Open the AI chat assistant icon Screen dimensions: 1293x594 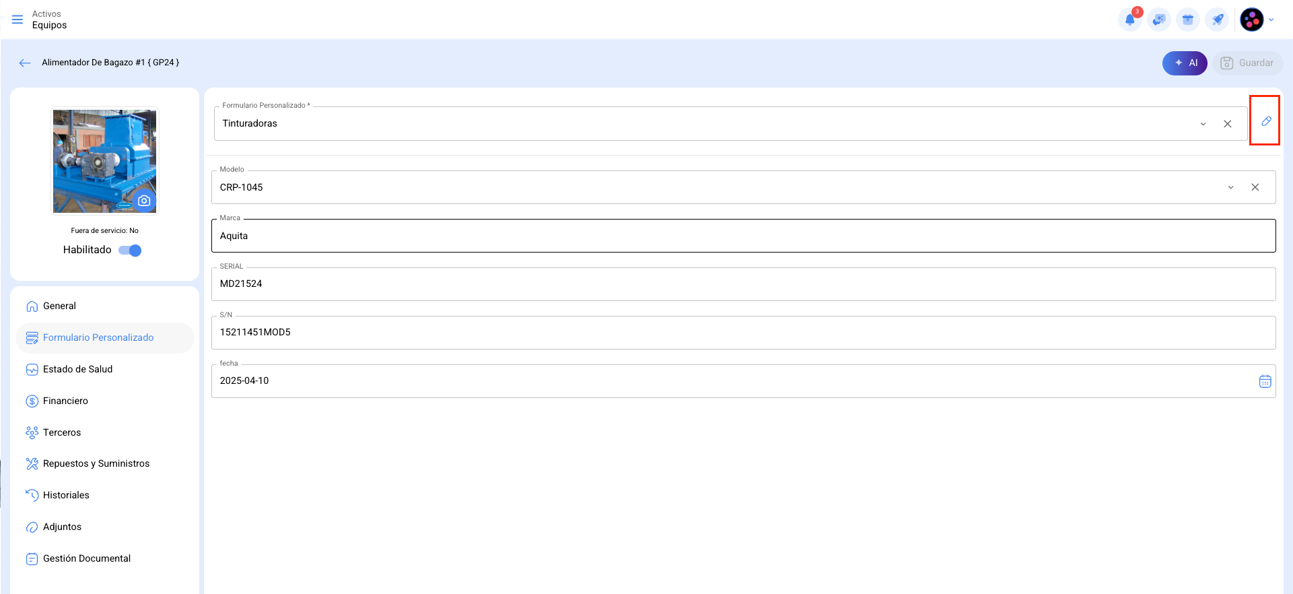(1159, 20)
